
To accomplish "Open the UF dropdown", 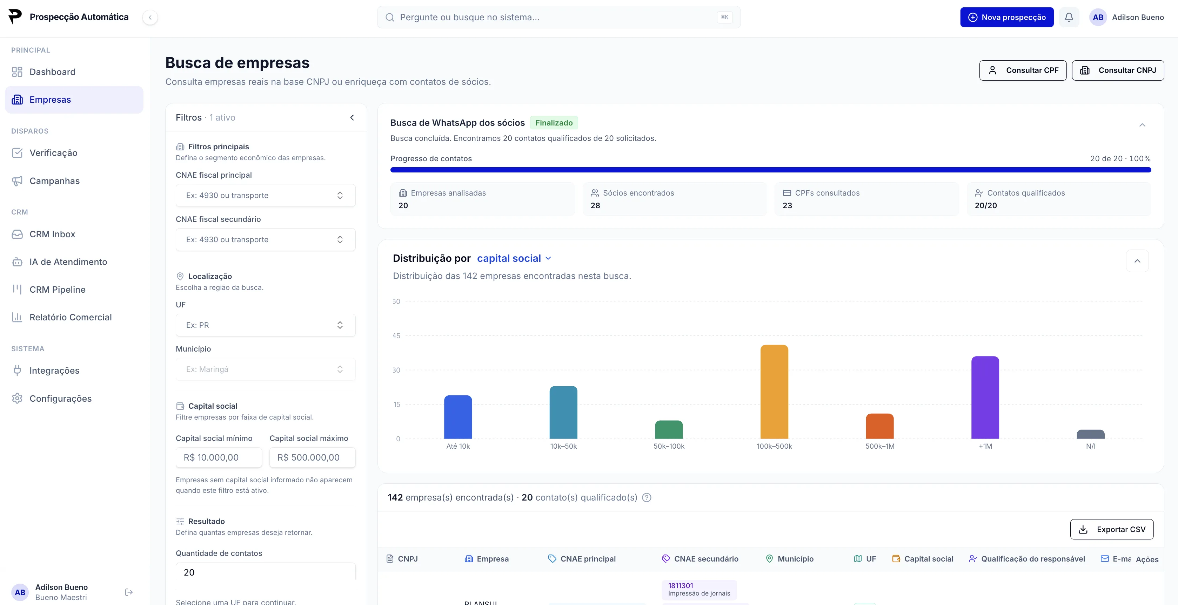I will (266, 325).
